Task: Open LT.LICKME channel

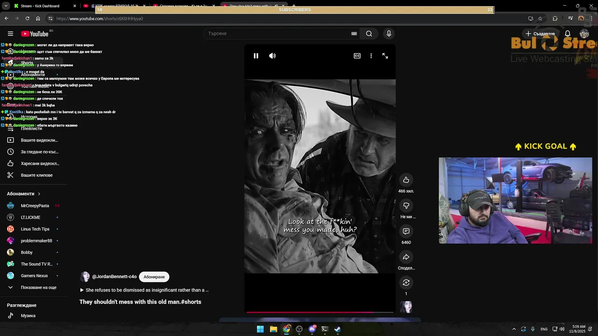Action: 34,217
